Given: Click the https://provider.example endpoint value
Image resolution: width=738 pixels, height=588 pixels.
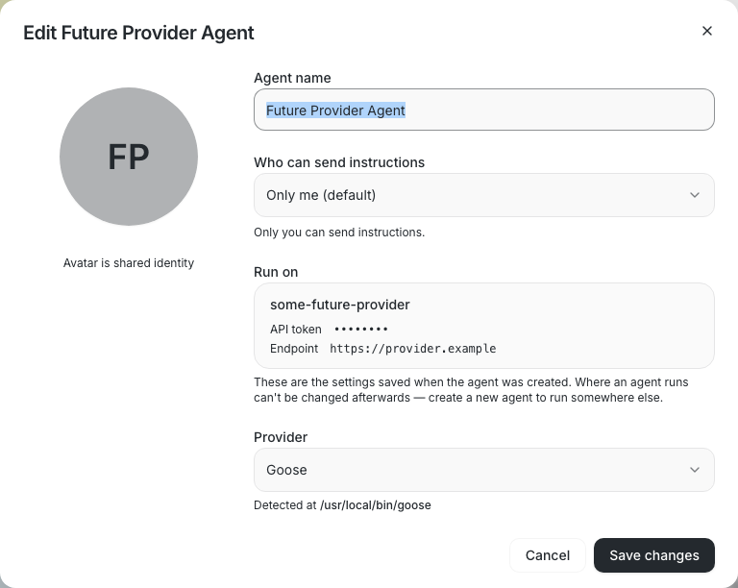Looking at the screenshot, I should pyautogui.click(x=413, y=349).
